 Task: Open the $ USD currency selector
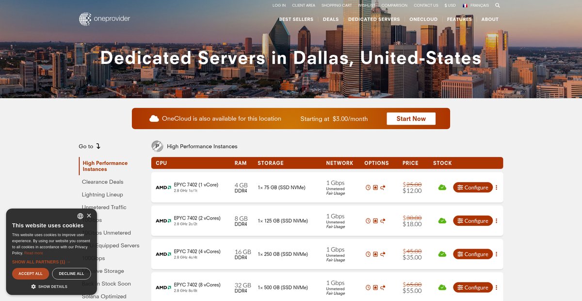[450, 5]
